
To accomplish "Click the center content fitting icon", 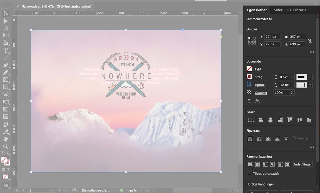I will 280,164.
